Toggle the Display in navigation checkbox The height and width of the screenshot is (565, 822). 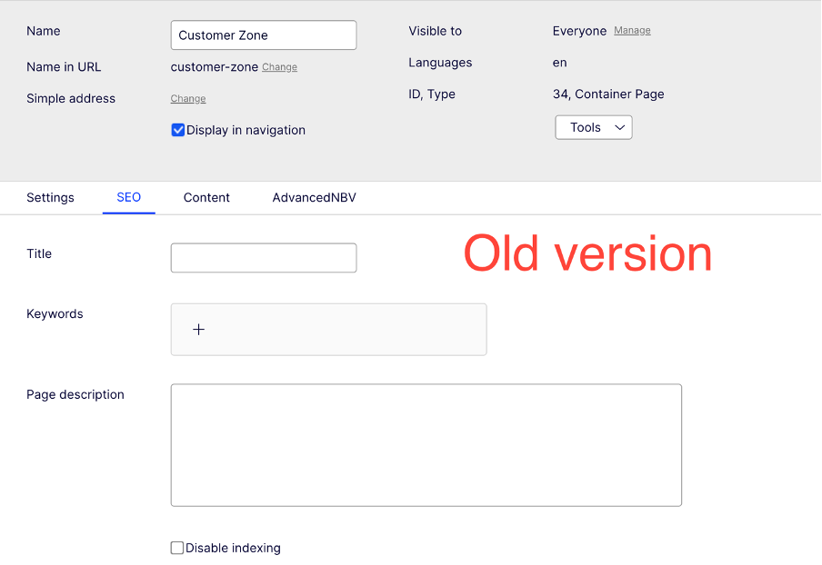[x=178, y=130]
